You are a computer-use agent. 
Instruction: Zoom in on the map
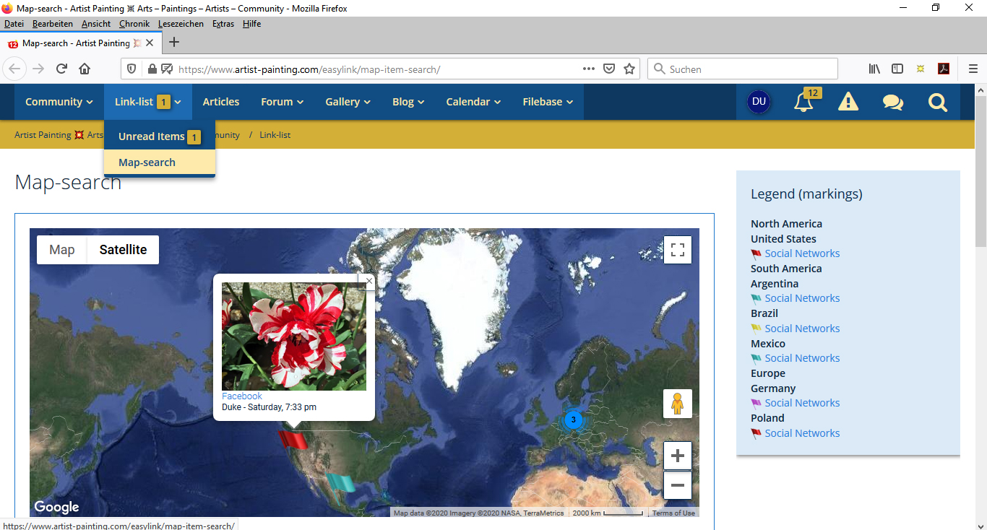click(x=677, y=456)
